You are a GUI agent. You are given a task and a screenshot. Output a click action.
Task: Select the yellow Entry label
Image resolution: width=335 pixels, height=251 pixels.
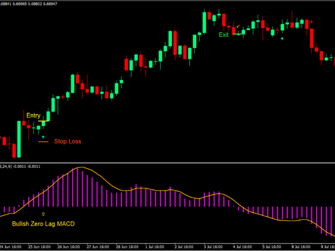point(33,115)
